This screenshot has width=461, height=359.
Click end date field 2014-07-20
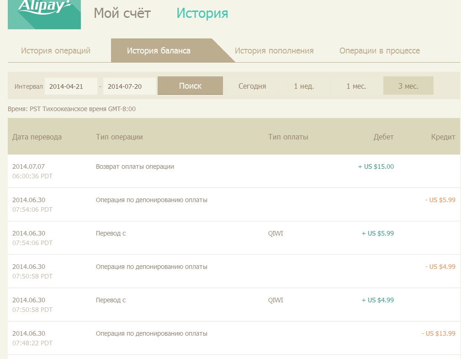(x=129, y=86)
